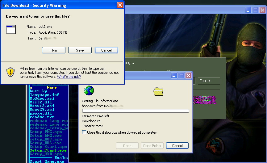The height and width of the screenshot is (163, 267).
Task: Select highlighted Setup_Start.exe in file list
Action: point(48,150)
